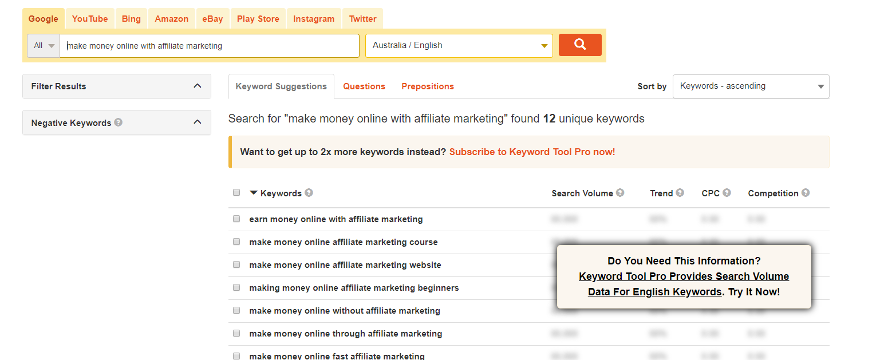Tick the select-all keywords checkbox in header
This screenshot has width=884, height=360.
236,192
